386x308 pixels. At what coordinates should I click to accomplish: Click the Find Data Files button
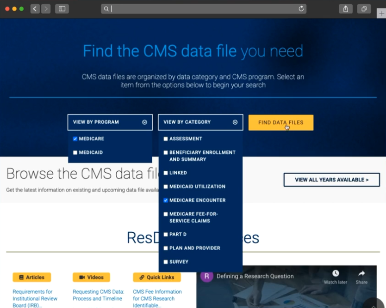(x=280, y=122)
